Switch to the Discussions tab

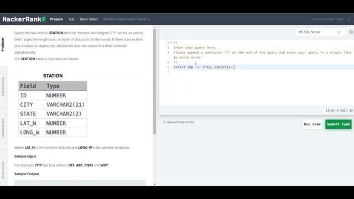3,170
